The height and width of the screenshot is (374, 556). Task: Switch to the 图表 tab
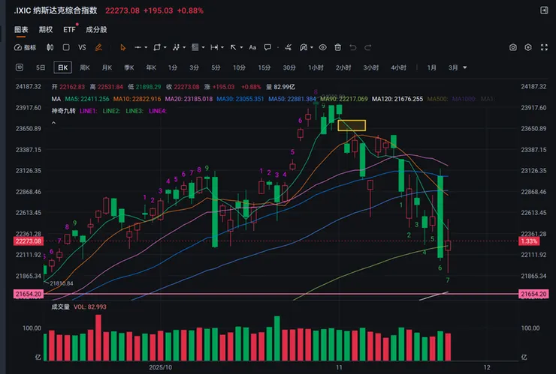[x=21, y=30]
